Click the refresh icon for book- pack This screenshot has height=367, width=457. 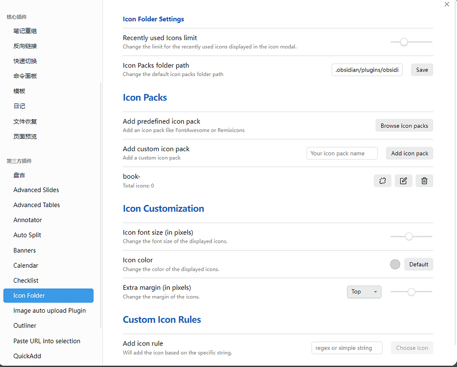pos(382,181)
